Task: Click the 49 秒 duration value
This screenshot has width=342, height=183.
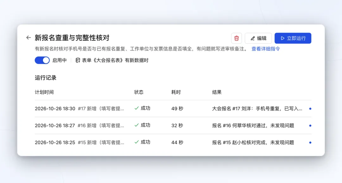Action: [x=177, y=109]
